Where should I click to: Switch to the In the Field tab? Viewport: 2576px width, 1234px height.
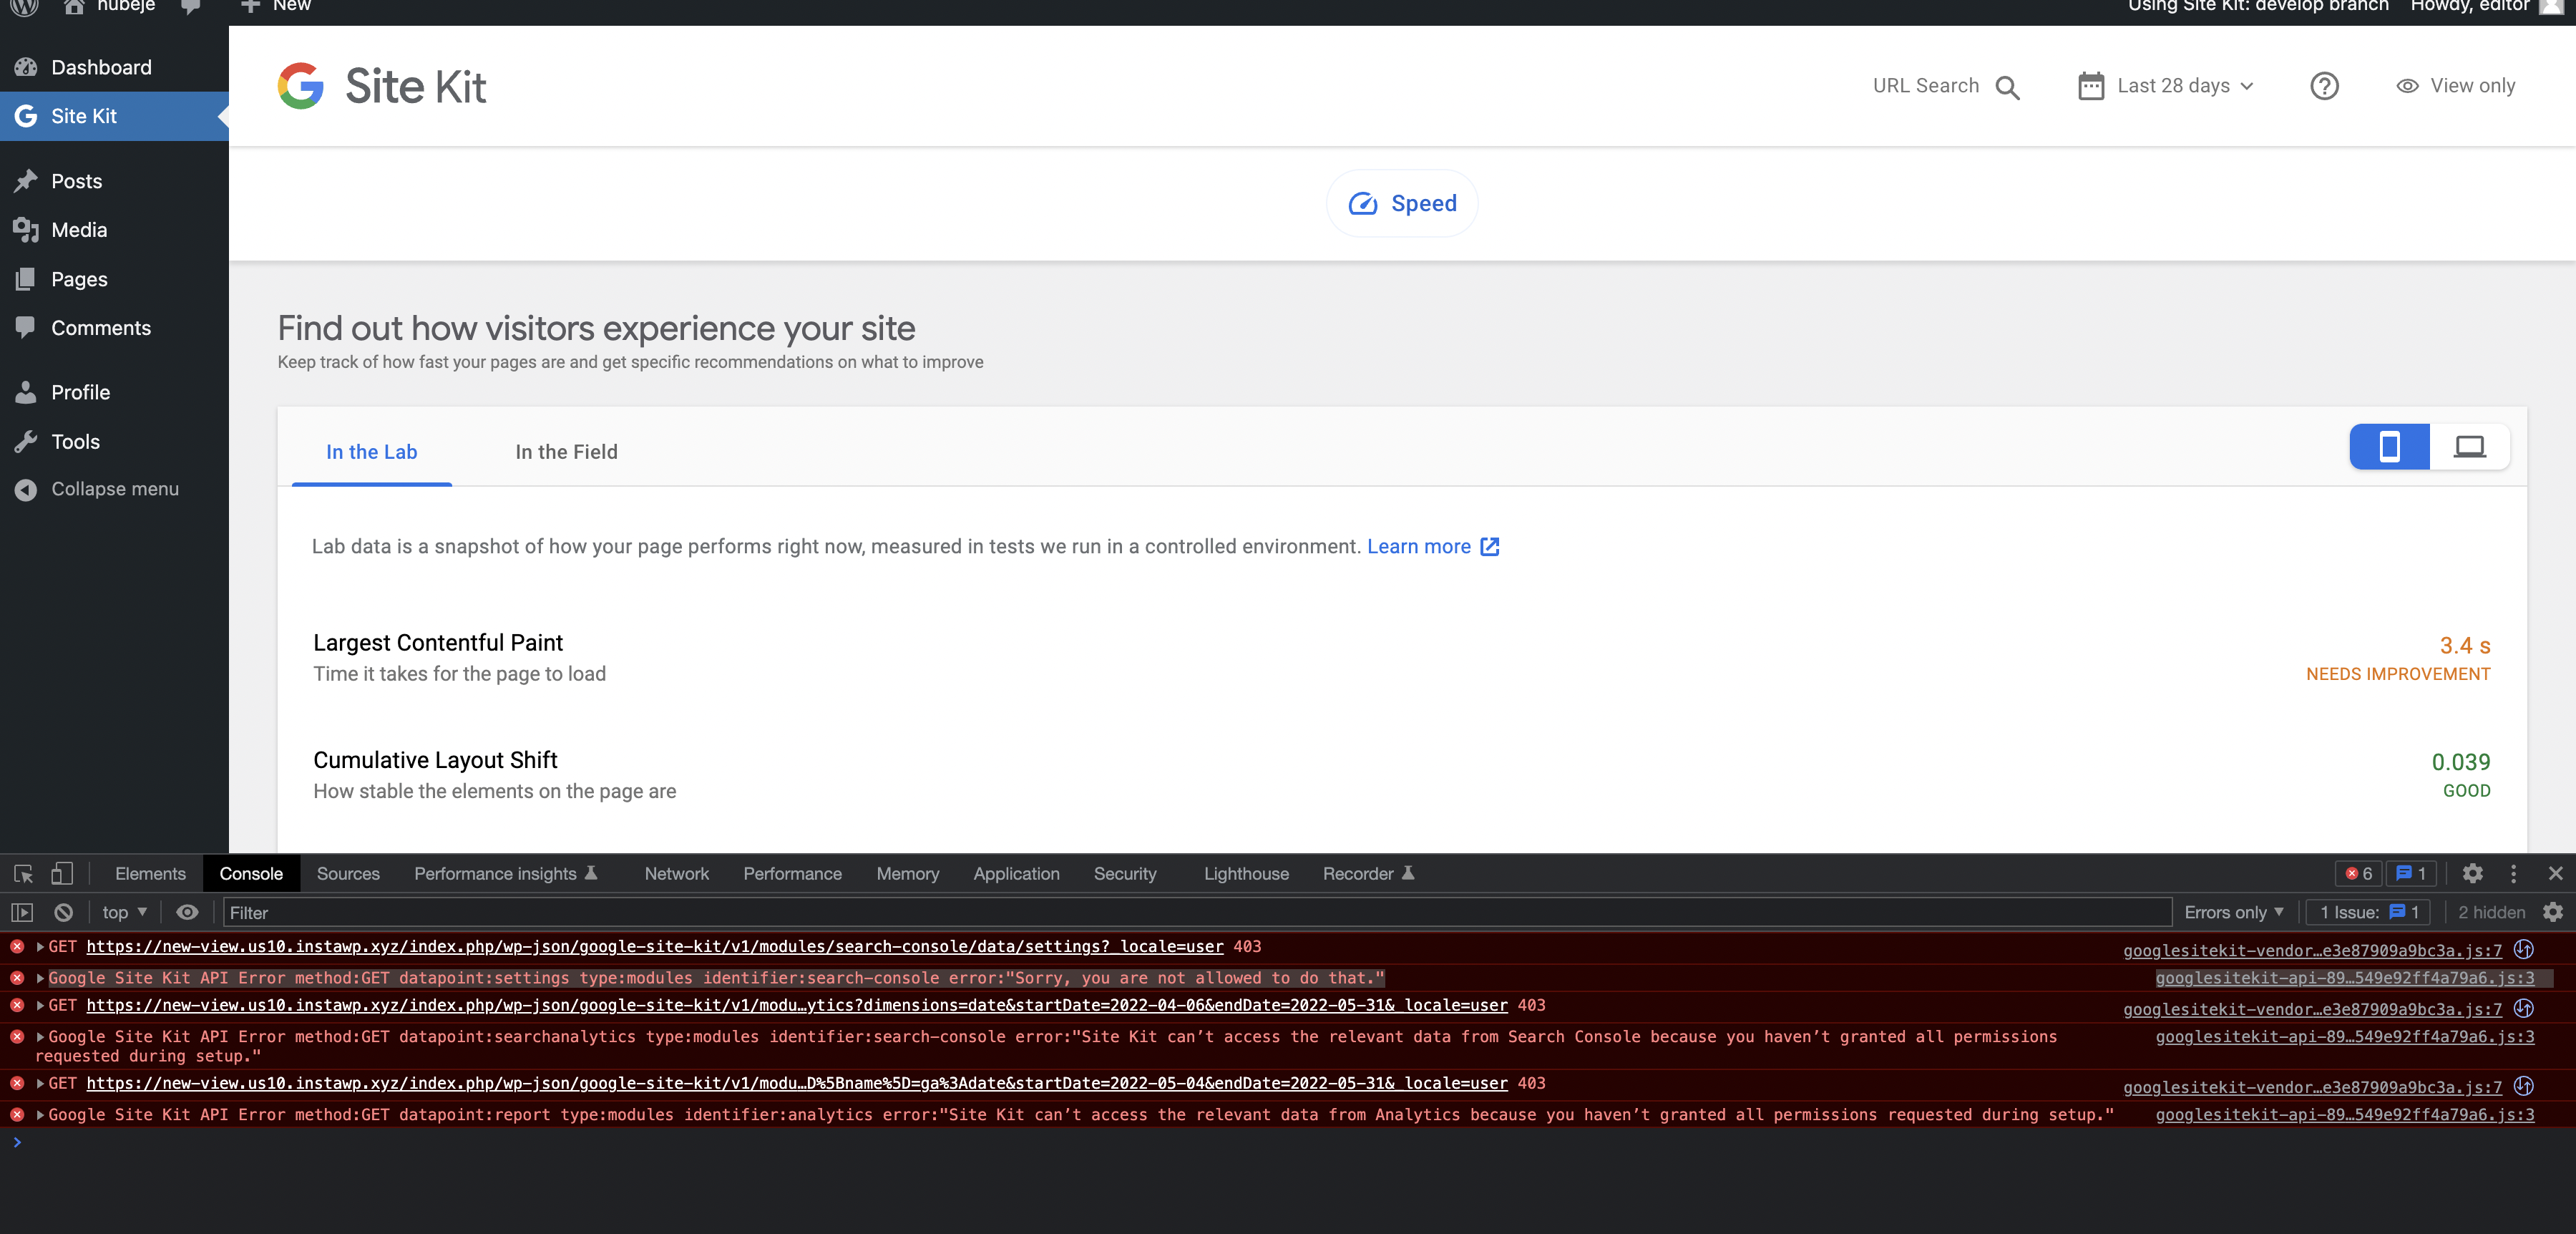click(566, 452)
